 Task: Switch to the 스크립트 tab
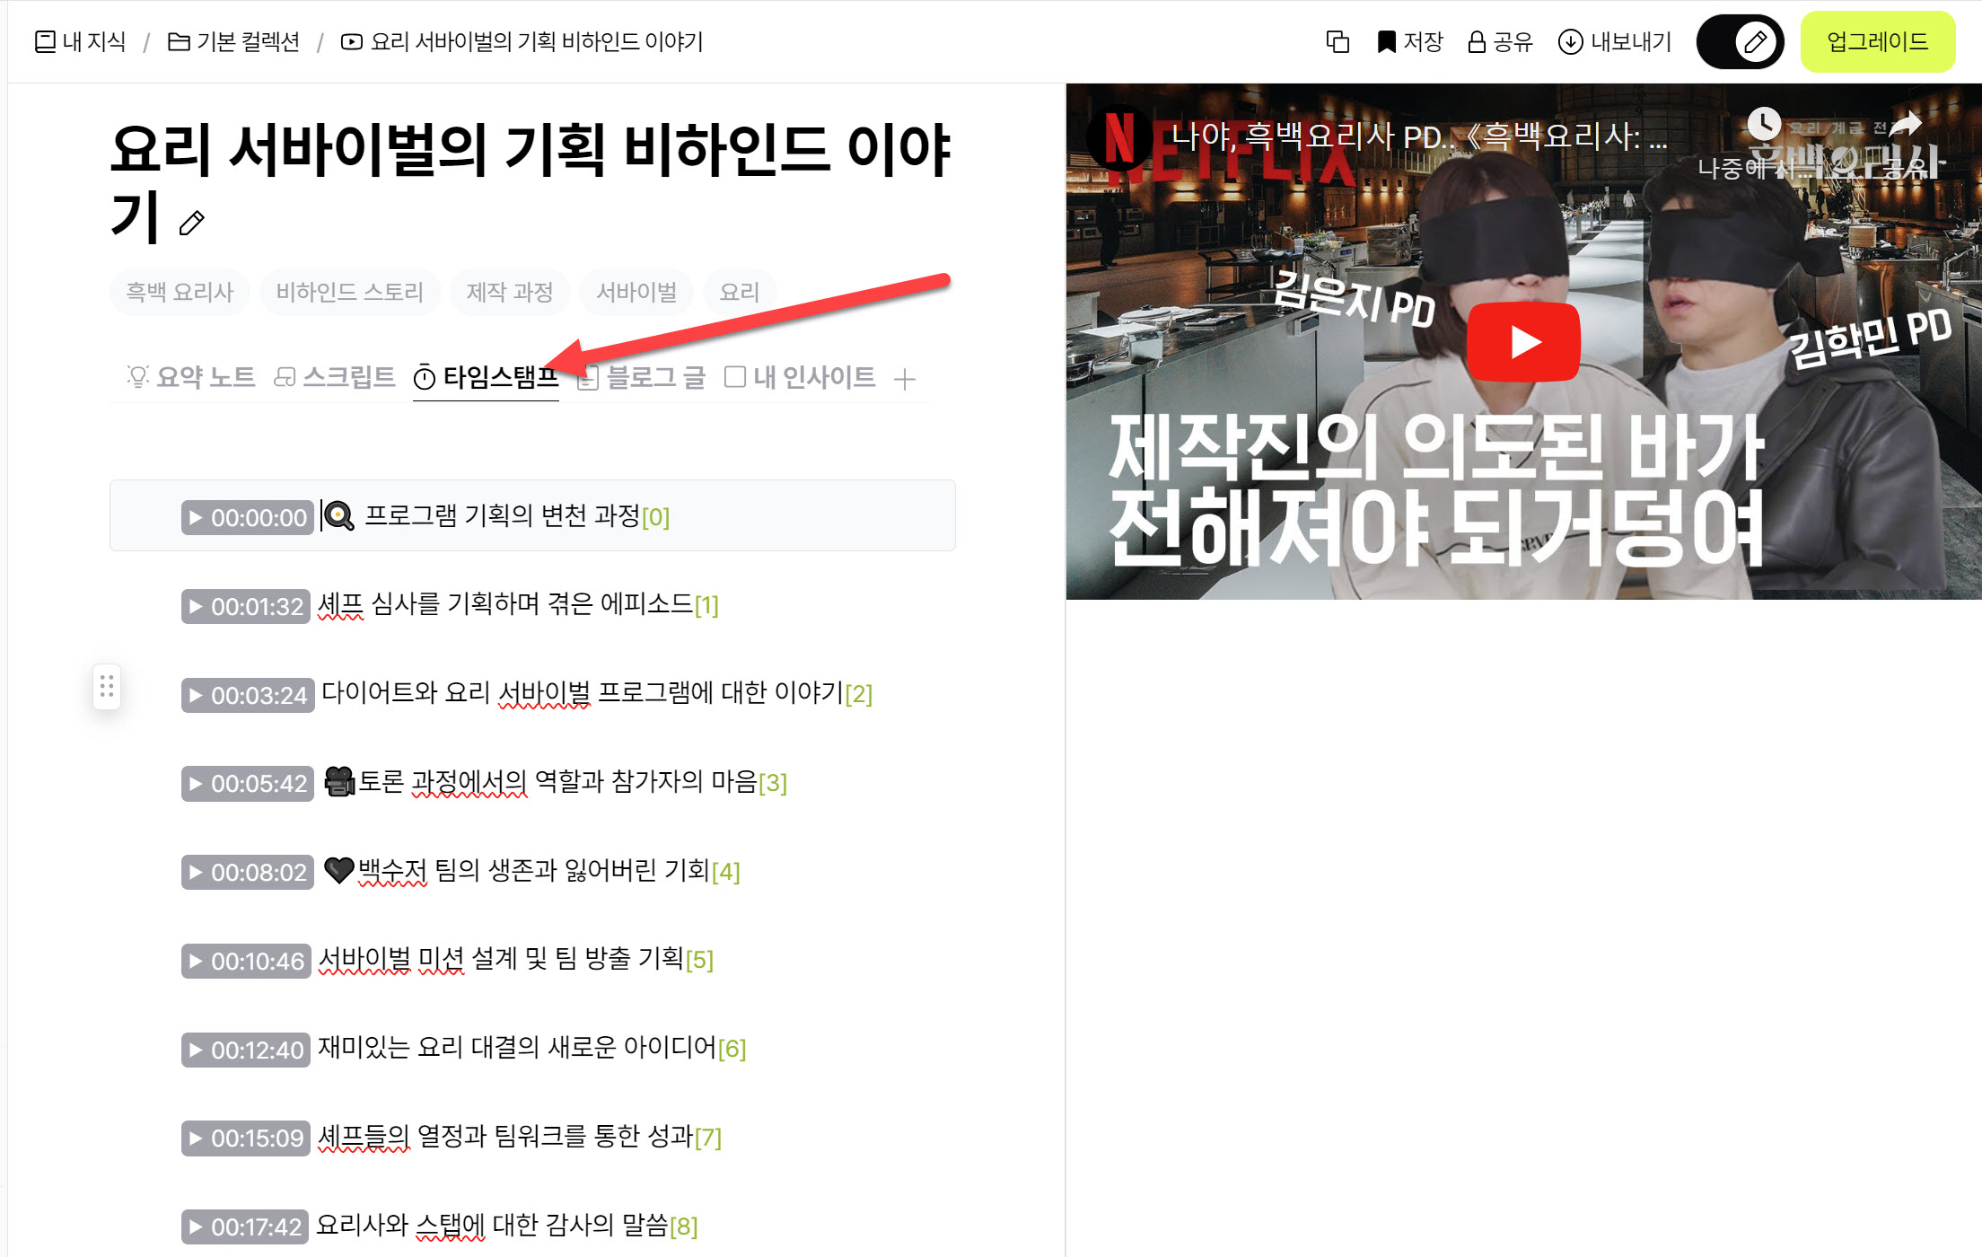(x=335, y=377)
